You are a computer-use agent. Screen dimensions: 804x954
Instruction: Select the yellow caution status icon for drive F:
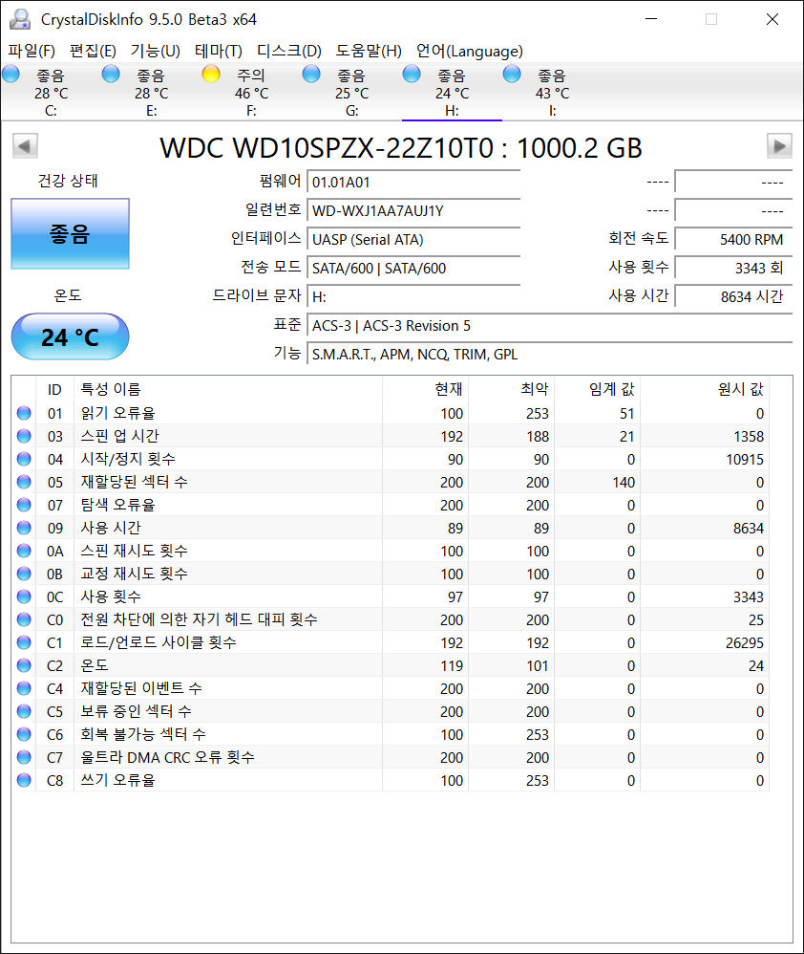click(x=211, y=75)
